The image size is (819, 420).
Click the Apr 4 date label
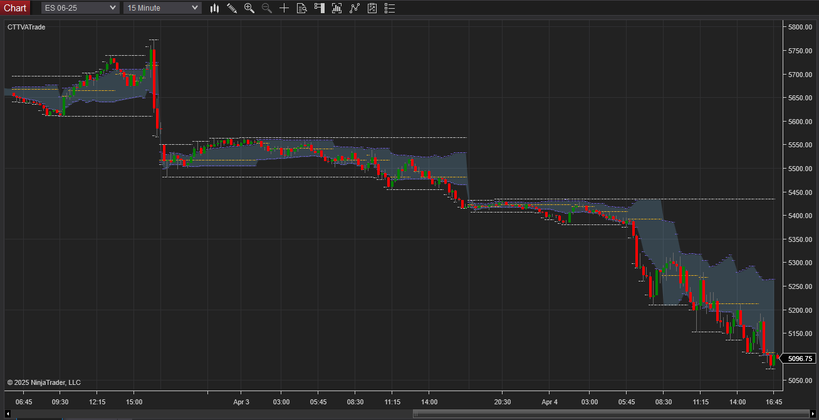click(550, 402)
